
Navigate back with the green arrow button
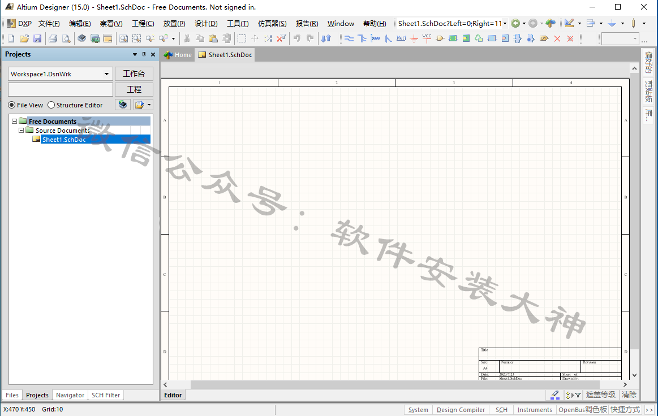click(515, 24)
